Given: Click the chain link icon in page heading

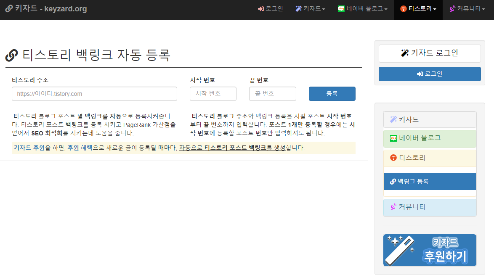Looking at the screenshot, I should point(12,55).
